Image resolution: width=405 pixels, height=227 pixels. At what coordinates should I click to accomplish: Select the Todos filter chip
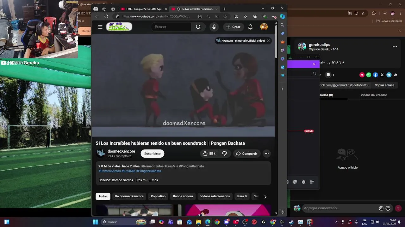pyautogui.click(x=103, y=196)
